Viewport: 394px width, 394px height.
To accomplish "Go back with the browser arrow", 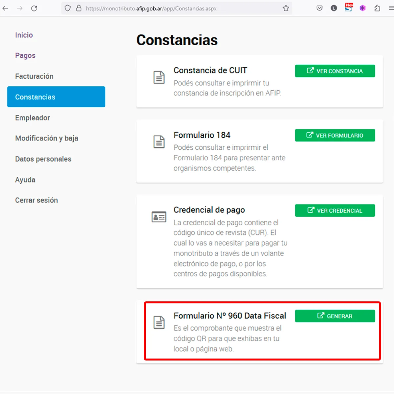I will click(x=6, y=8).
